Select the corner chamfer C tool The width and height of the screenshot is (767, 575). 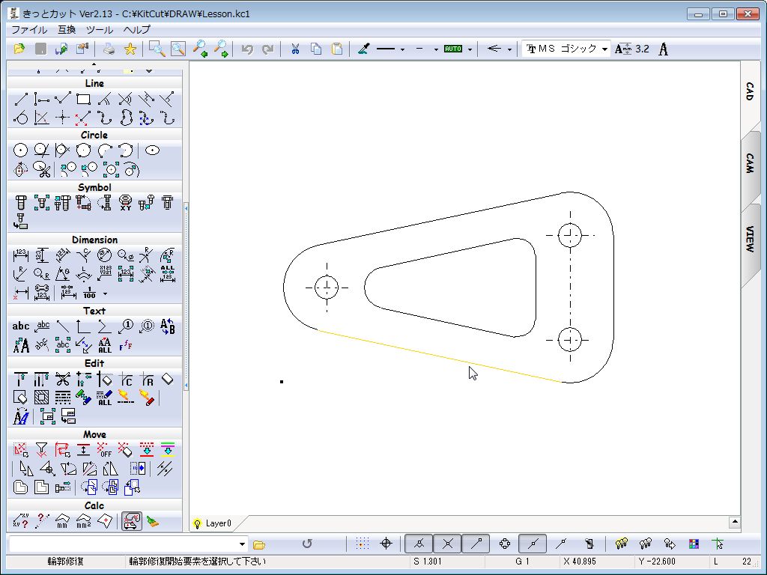click(x=126, y=380)
